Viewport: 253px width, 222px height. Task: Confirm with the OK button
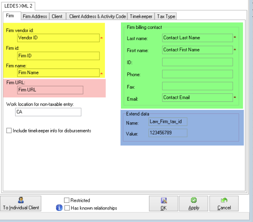[164, 203]
